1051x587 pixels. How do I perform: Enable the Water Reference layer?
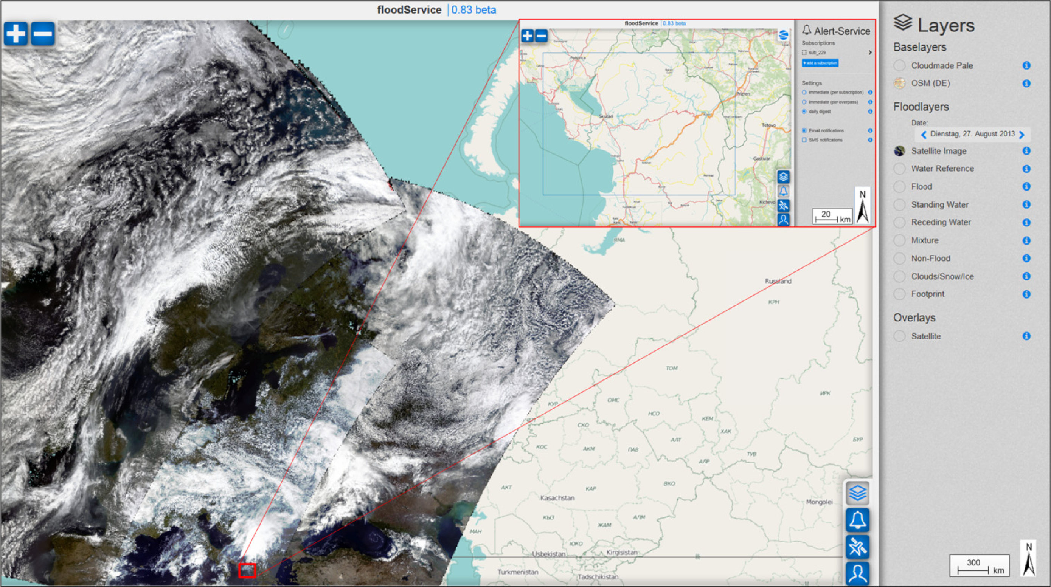pos(899,169)
